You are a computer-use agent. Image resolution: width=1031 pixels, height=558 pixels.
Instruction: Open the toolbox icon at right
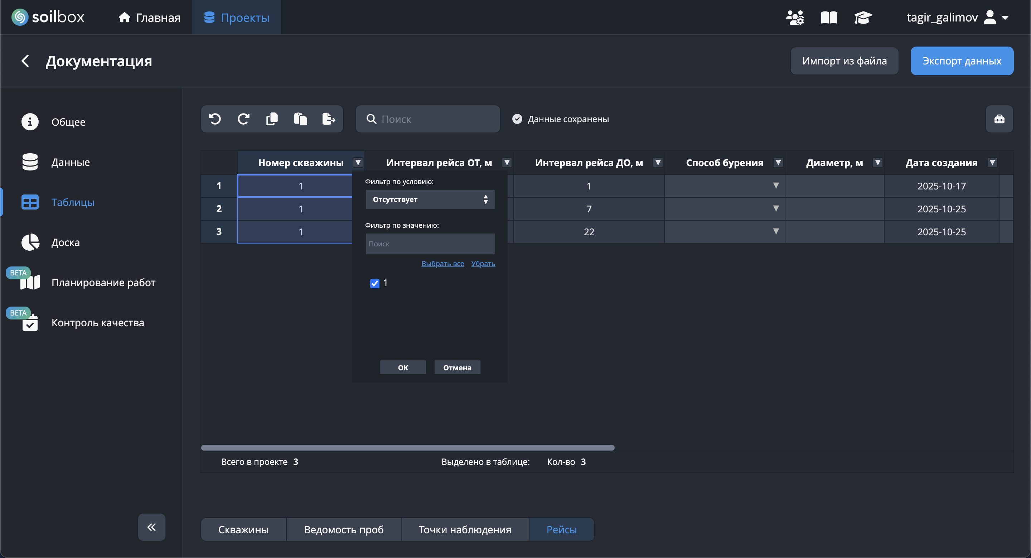point(999,119)
